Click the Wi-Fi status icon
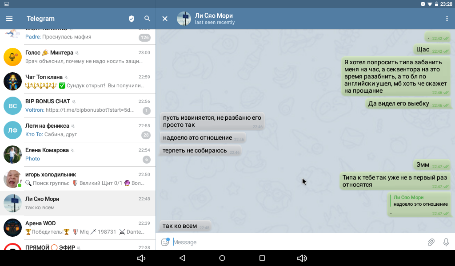The width and height of the screenshot is (455, 266). pyautogui.click(x=430, y=4)
